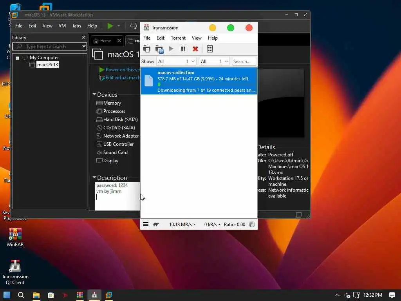Open VMware Tabs menu

[76, 26]
